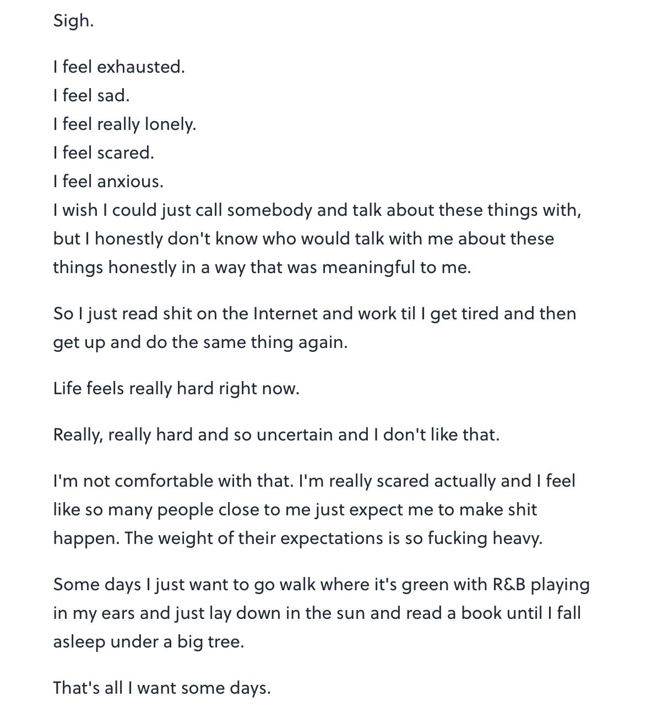Click the line 'Life feels really hard right now.'

pyautogui.click(x=176, y=389)
